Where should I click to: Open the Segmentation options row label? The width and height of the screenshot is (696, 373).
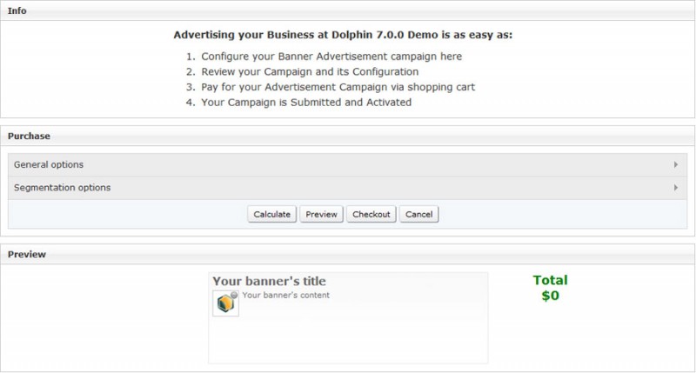pos(62,188)
